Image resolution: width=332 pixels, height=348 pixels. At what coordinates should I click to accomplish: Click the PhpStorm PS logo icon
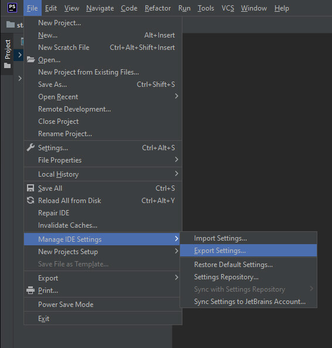coord(12,8)
